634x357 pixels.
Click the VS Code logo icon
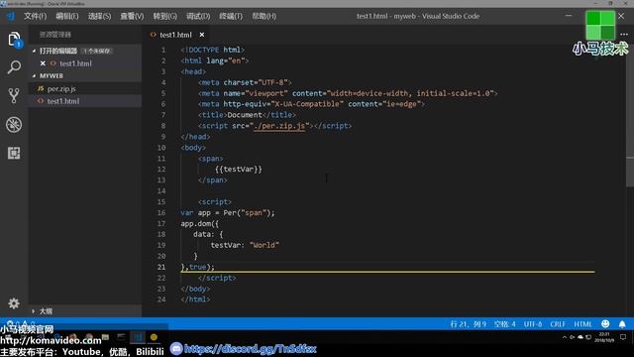tap(11, 16)
